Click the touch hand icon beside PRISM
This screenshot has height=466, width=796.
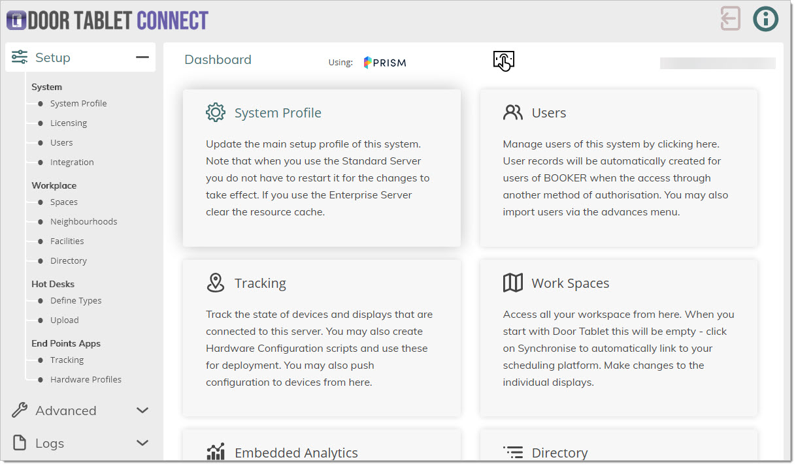click(x=503, y=61)
